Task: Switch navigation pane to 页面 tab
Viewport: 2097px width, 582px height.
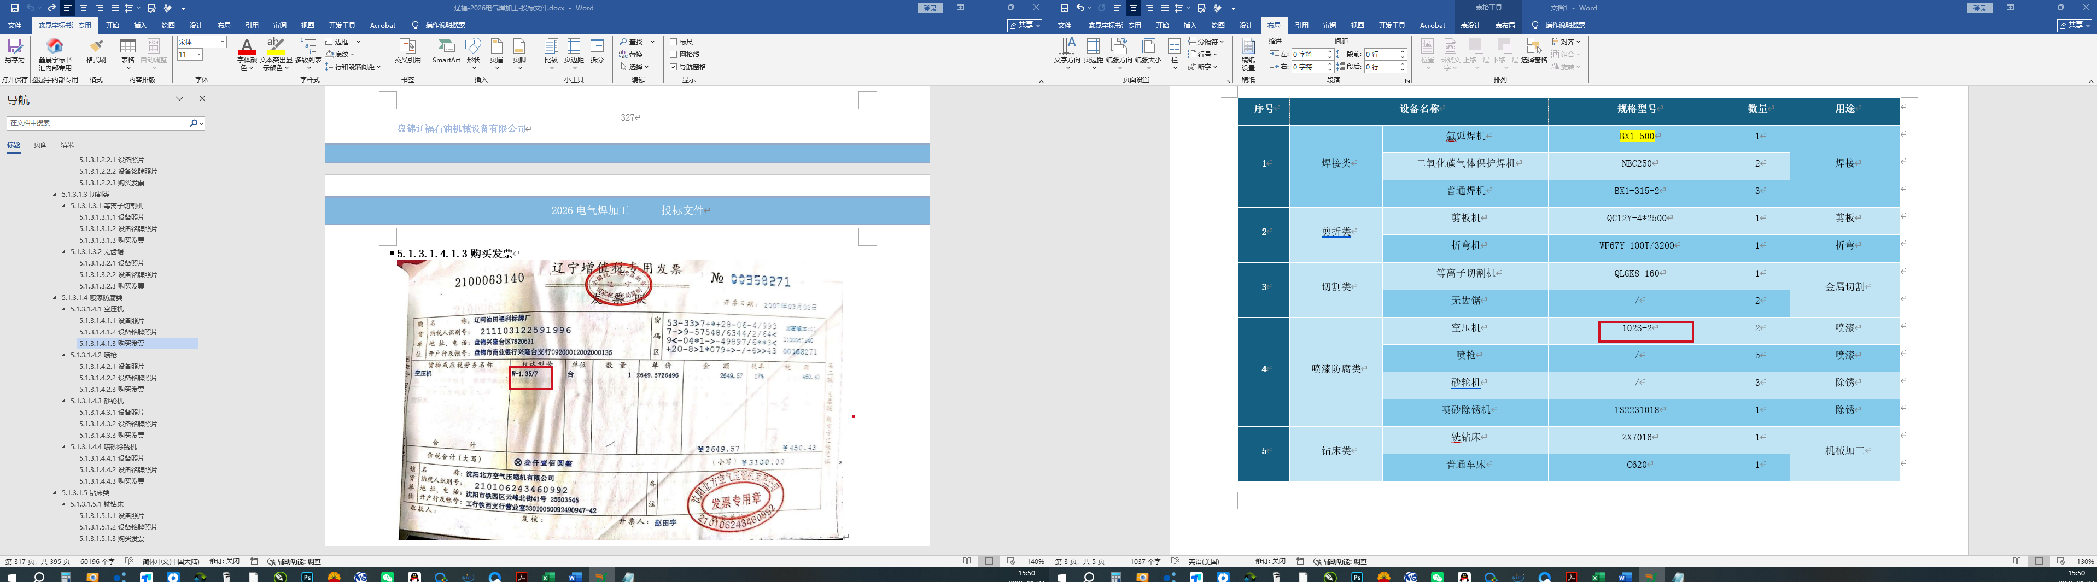Action: [40, 145]
